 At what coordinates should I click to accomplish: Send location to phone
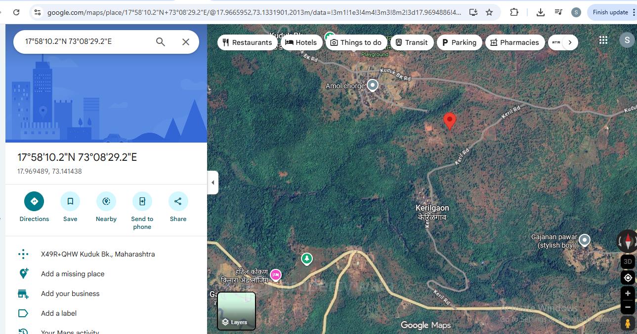coord(142,201)
